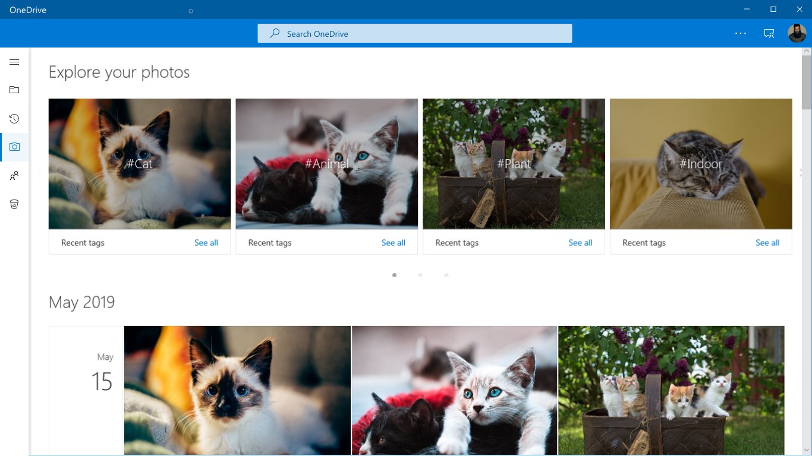
Task: Open the #Cat tag thumbnail
Action: pyautogui.click(x=140, y=164)
